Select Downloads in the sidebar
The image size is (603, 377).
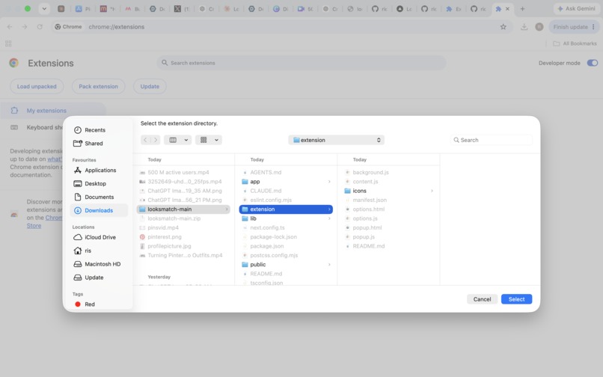click(99, 210)
